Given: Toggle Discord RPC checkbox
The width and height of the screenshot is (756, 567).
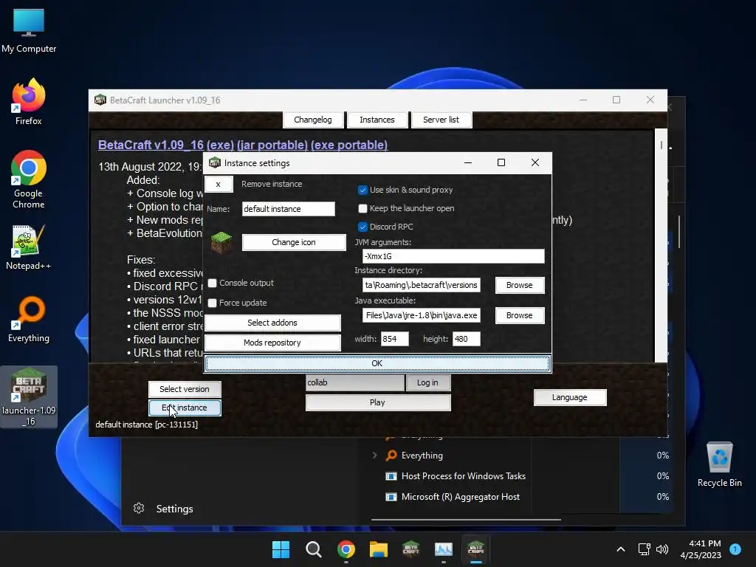Looking at the screenshot, I should [362, 227].
